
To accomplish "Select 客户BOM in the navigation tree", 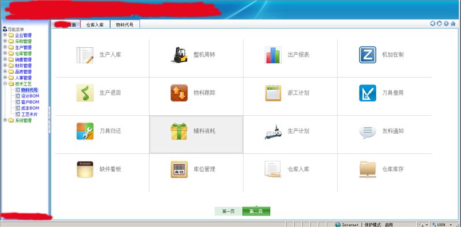I will point(31,102).
